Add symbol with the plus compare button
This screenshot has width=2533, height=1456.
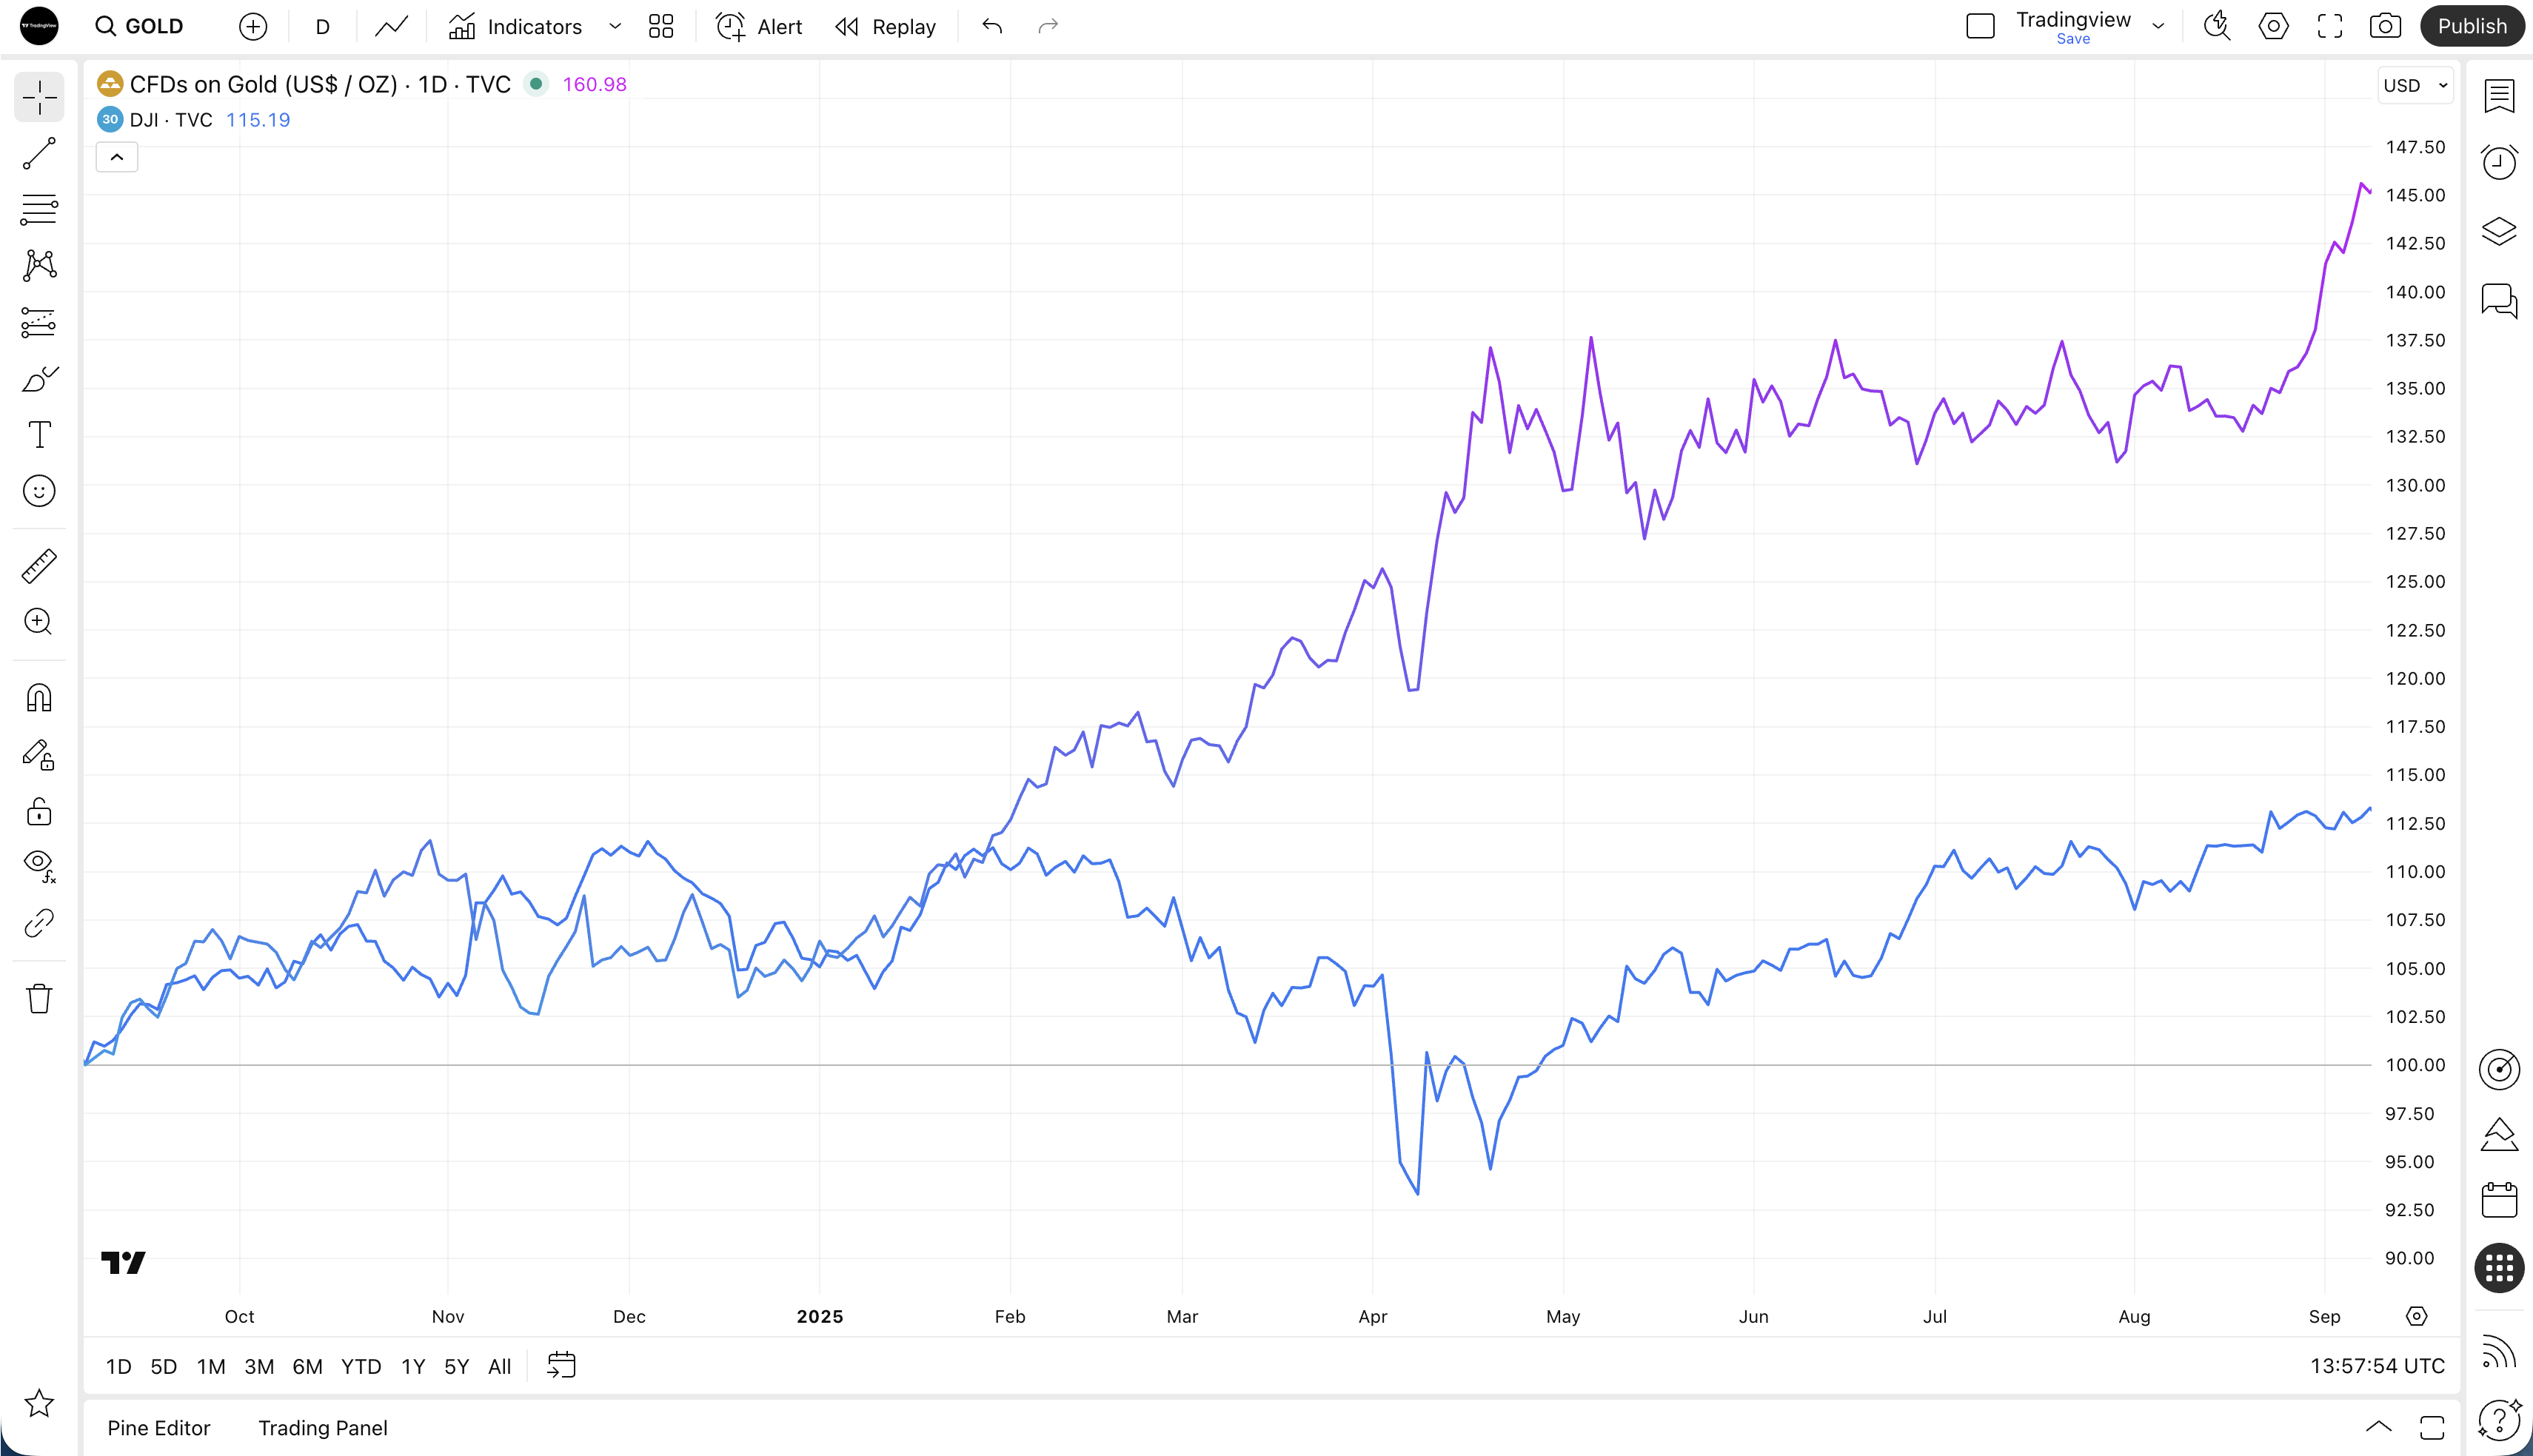(253, 26)
